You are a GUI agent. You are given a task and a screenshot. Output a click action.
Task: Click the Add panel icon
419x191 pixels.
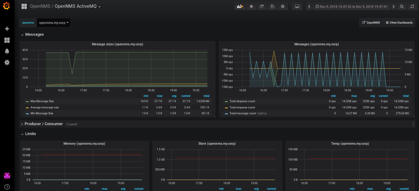240,7
